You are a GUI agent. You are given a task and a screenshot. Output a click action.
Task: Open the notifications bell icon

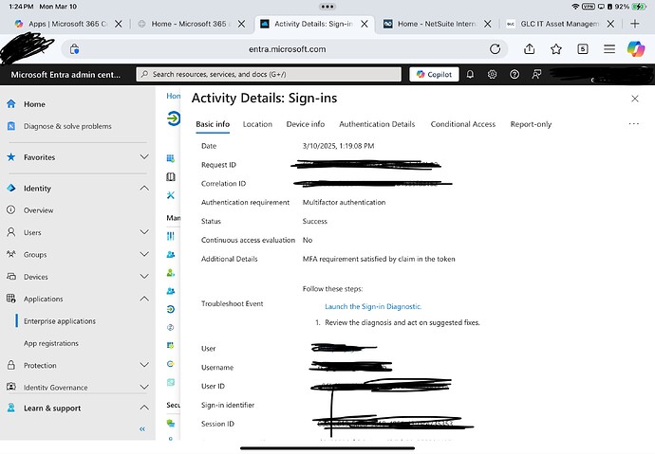[470, 74]
